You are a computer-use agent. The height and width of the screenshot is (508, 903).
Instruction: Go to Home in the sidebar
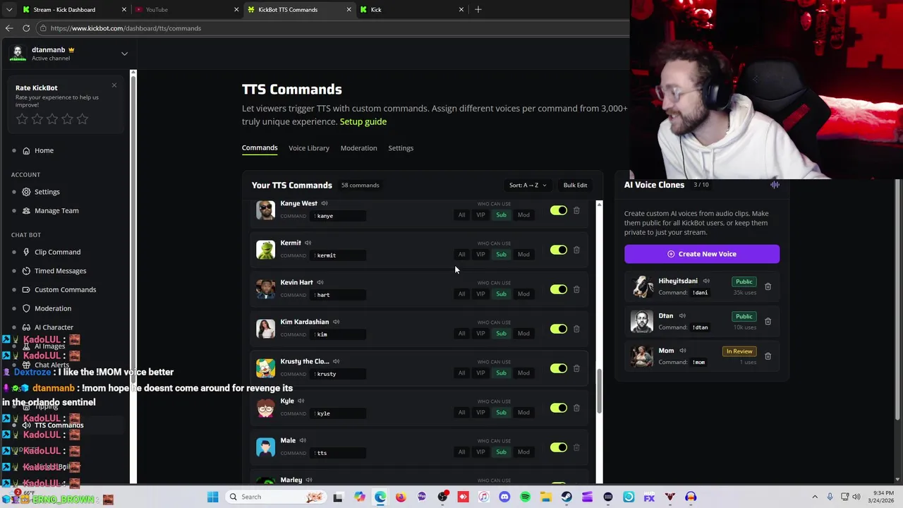click(x=44, y=150)
